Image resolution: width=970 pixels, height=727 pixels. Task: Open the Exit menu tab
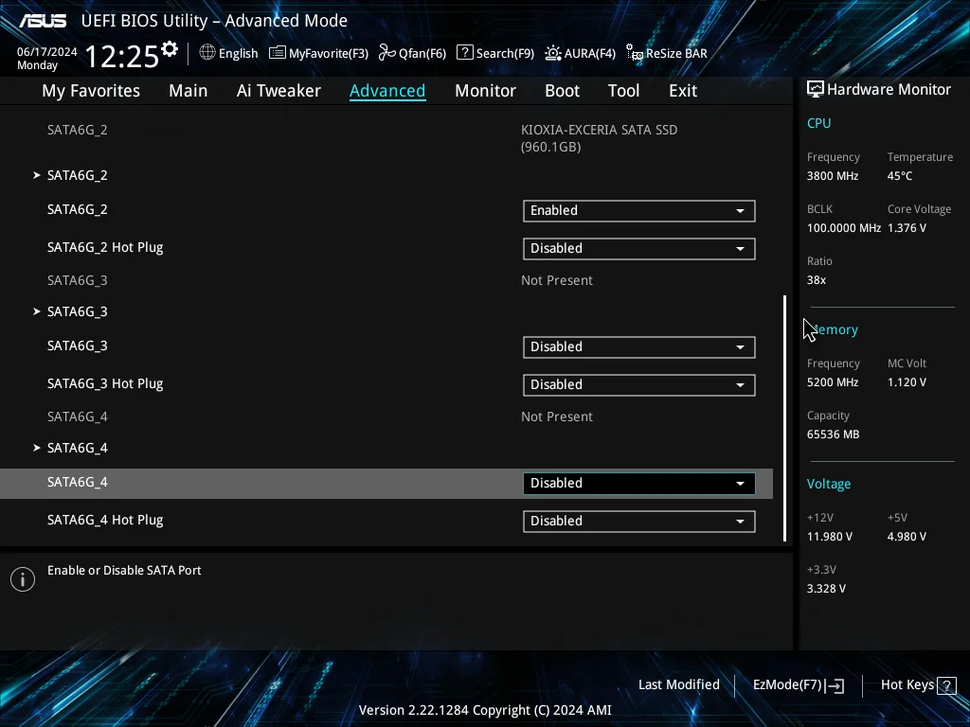(682, 91)
